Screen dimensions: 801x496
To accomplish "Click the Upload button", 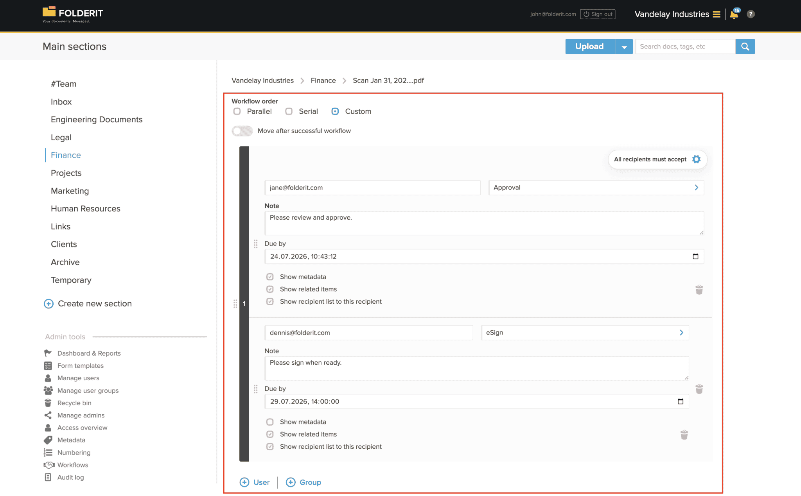I will coord(590,47).
